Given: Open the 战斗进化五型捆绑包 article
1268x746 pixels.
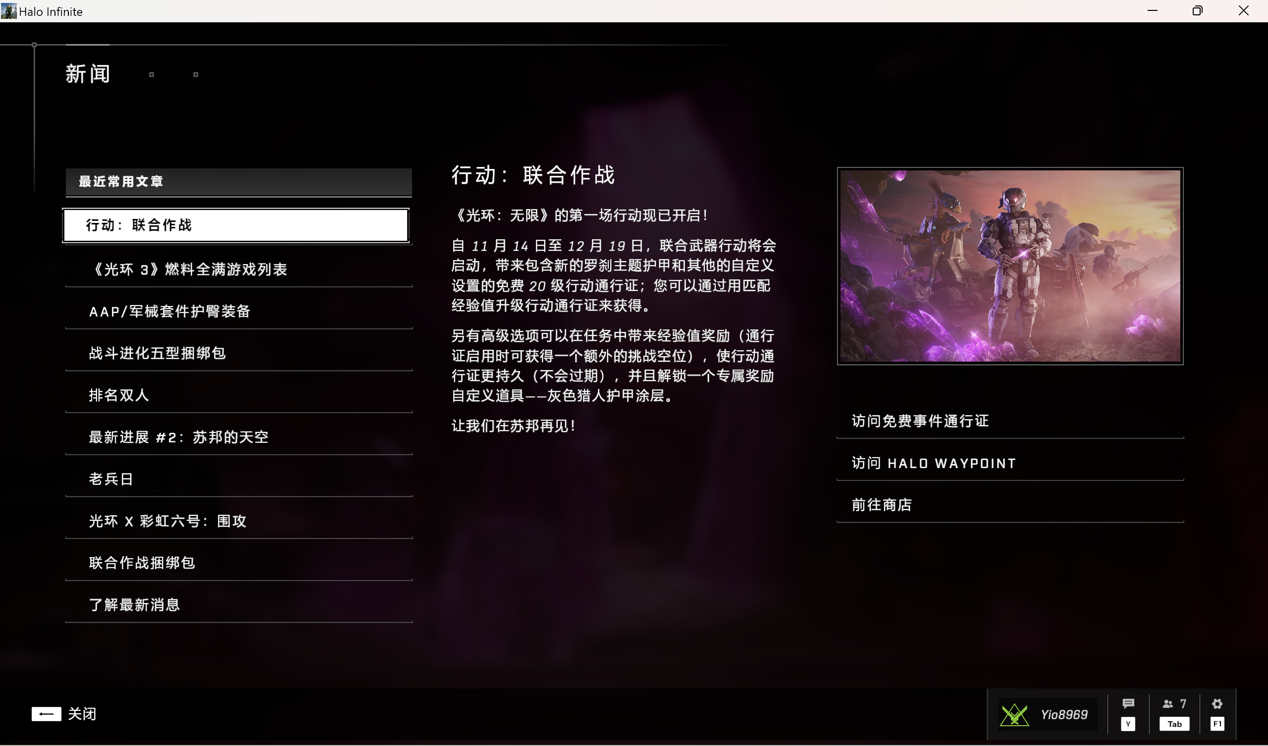Looking at the screenshot, I should pos(239,353).
